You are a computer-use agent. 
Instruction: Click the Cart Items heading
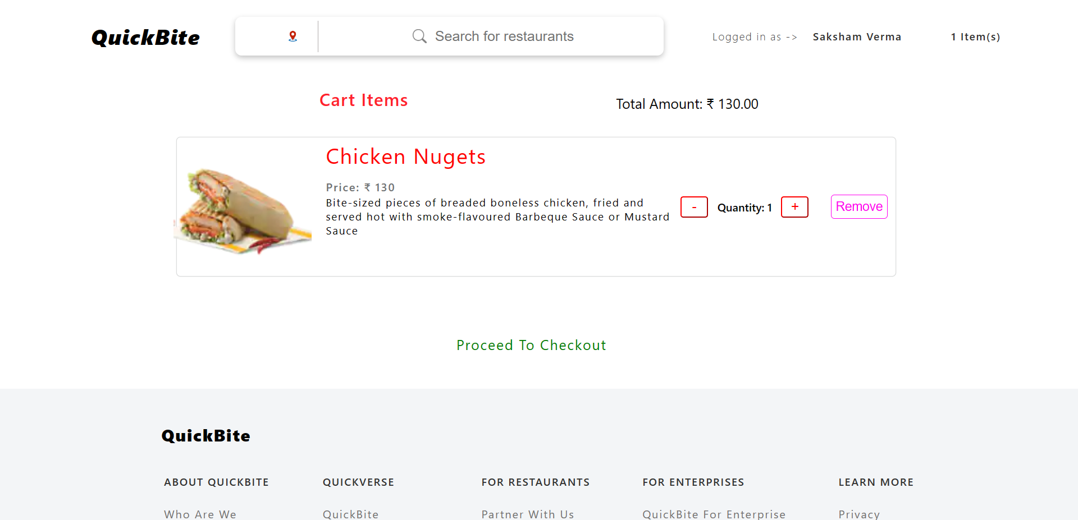pos(363,101)
